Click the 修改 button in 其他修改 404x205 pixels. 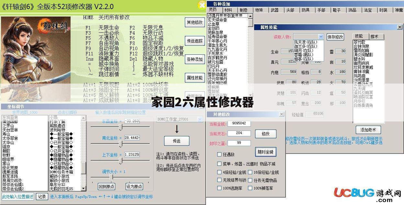[x=265, y=134]
